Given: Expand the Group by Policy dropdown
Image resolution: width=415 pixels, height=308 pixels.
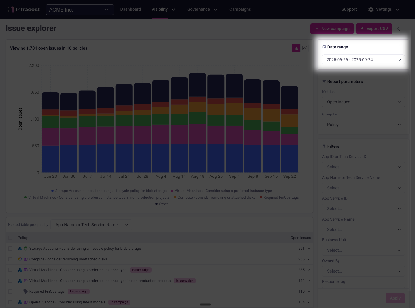Looking at the screenshot, I should (x=363, y=125).
